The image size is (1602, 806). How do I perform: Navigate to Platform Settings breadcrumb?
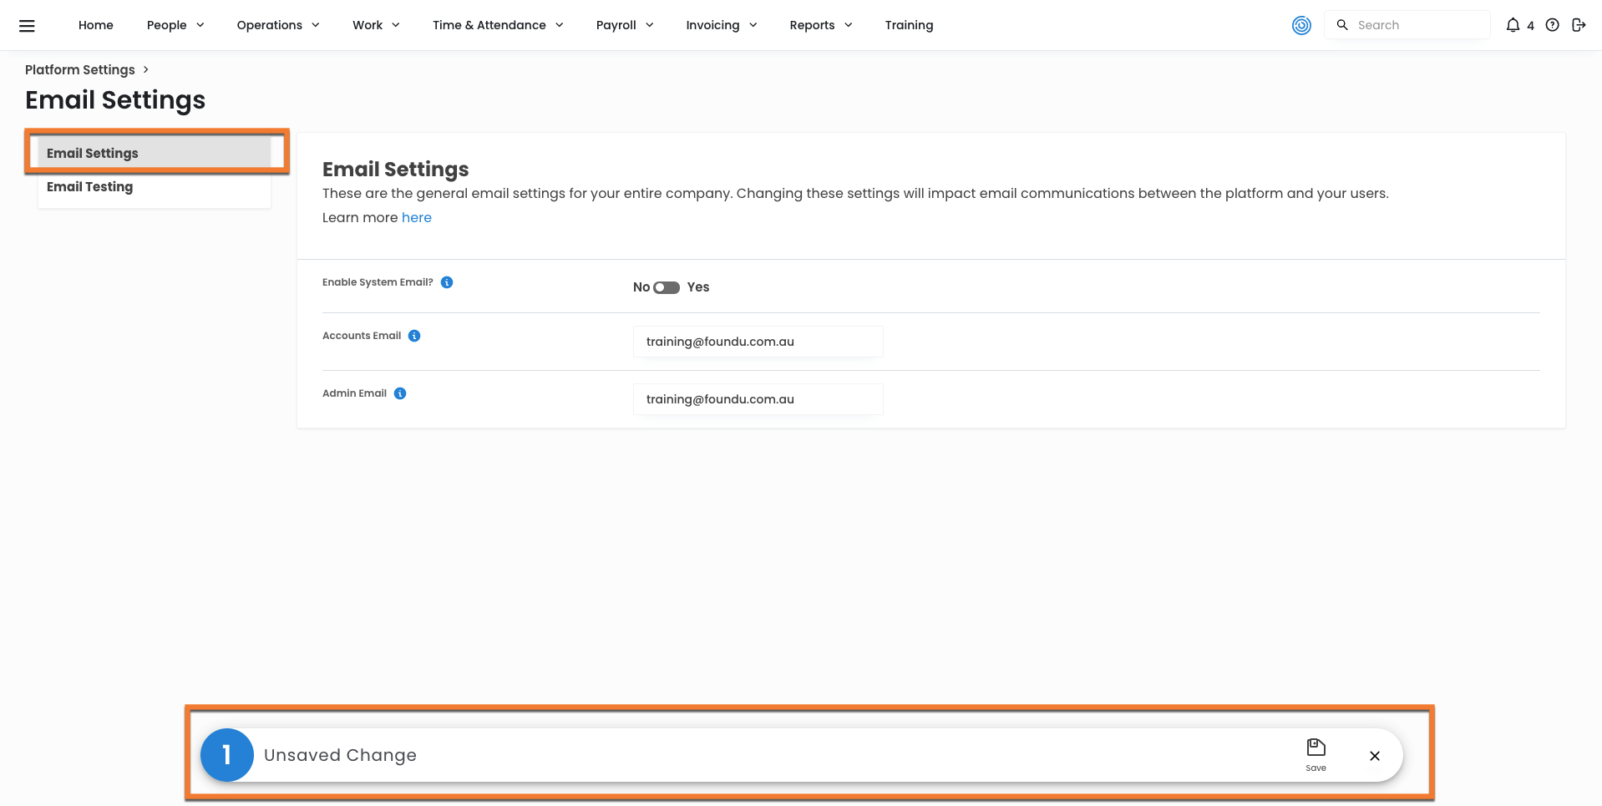tap(80, 70)
